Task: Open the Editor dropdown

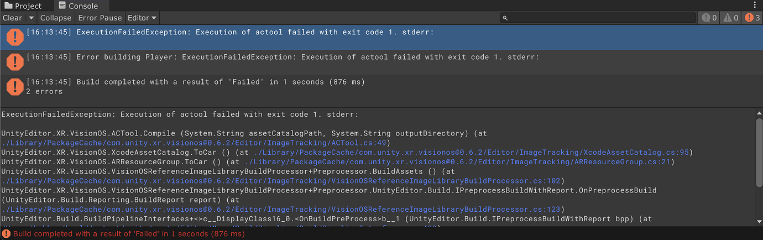Action: (142, 18)
